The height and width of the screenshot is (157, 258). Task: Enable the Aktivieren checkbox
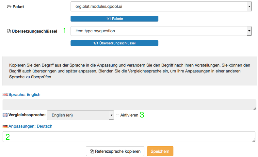(118, 116)
